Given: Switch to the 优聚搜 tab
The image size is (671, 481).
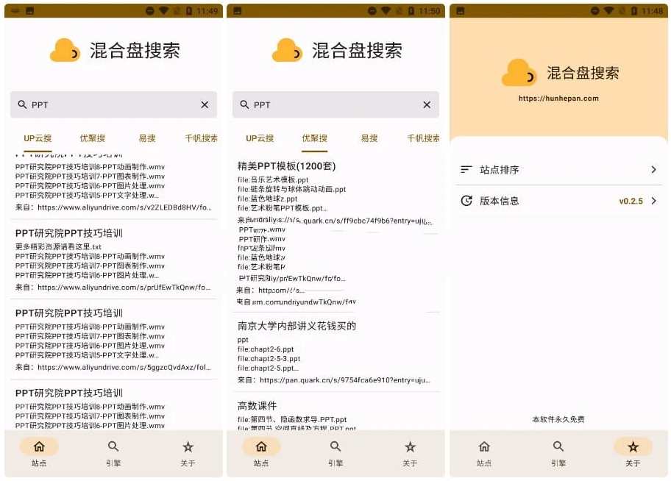Looking at the screenshot, I should click(315, 138).
